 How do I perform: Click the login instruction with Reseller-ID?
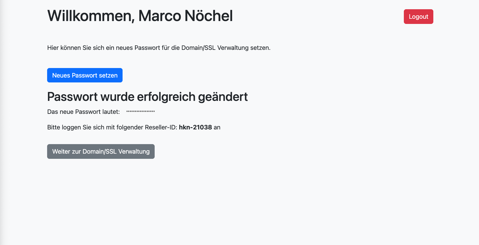click(x=134, y=127)
